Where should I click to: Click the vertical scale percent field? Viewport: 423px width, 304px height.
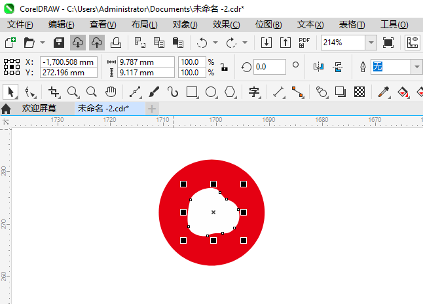(x=192, y=72)
